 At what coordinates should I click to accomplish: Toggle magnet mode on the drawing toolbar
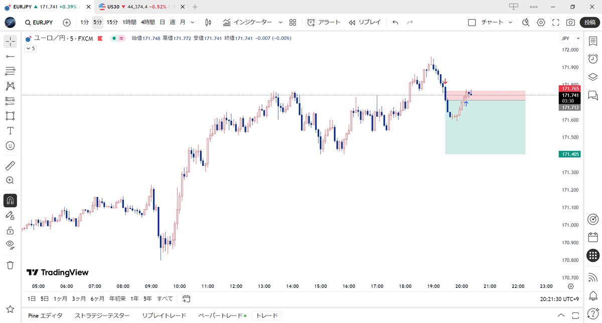pos(10,201)
